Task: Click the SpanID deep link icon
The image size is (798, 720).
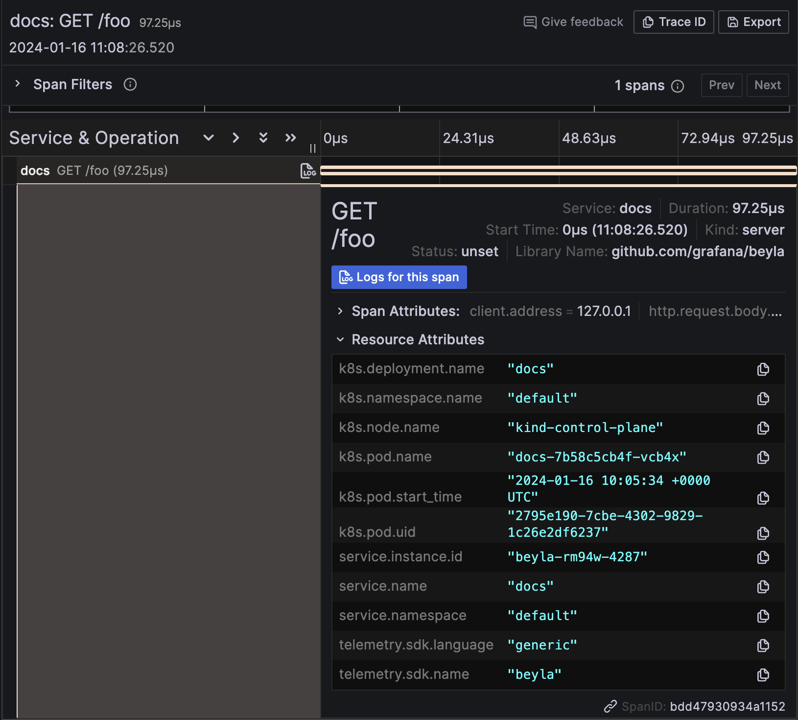Action: pyautogui.click(x=610, y=706)
